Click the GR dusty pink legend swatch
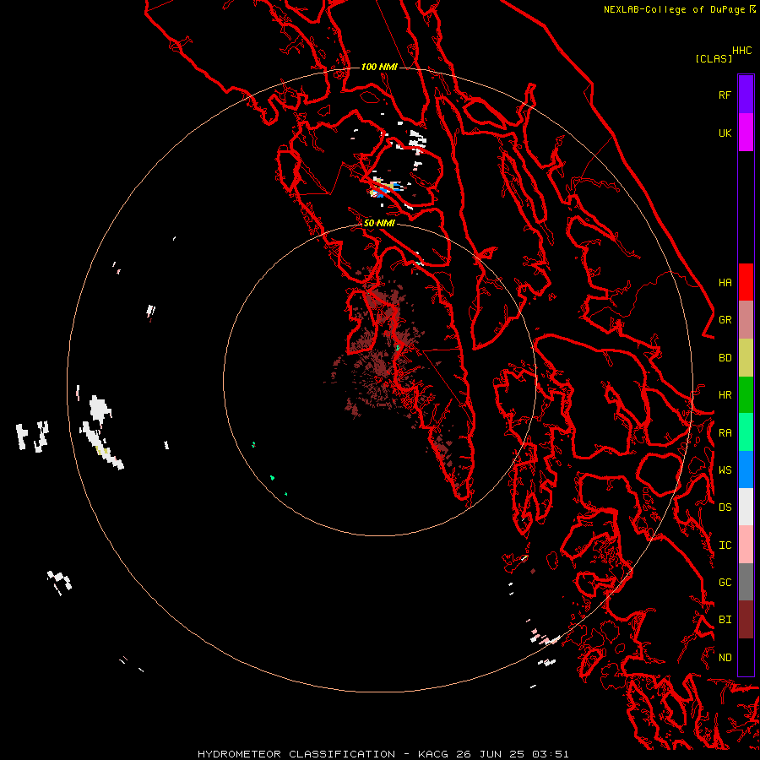Image resolution: width=760 pixels, height=760 pixels. click(746, 320)
